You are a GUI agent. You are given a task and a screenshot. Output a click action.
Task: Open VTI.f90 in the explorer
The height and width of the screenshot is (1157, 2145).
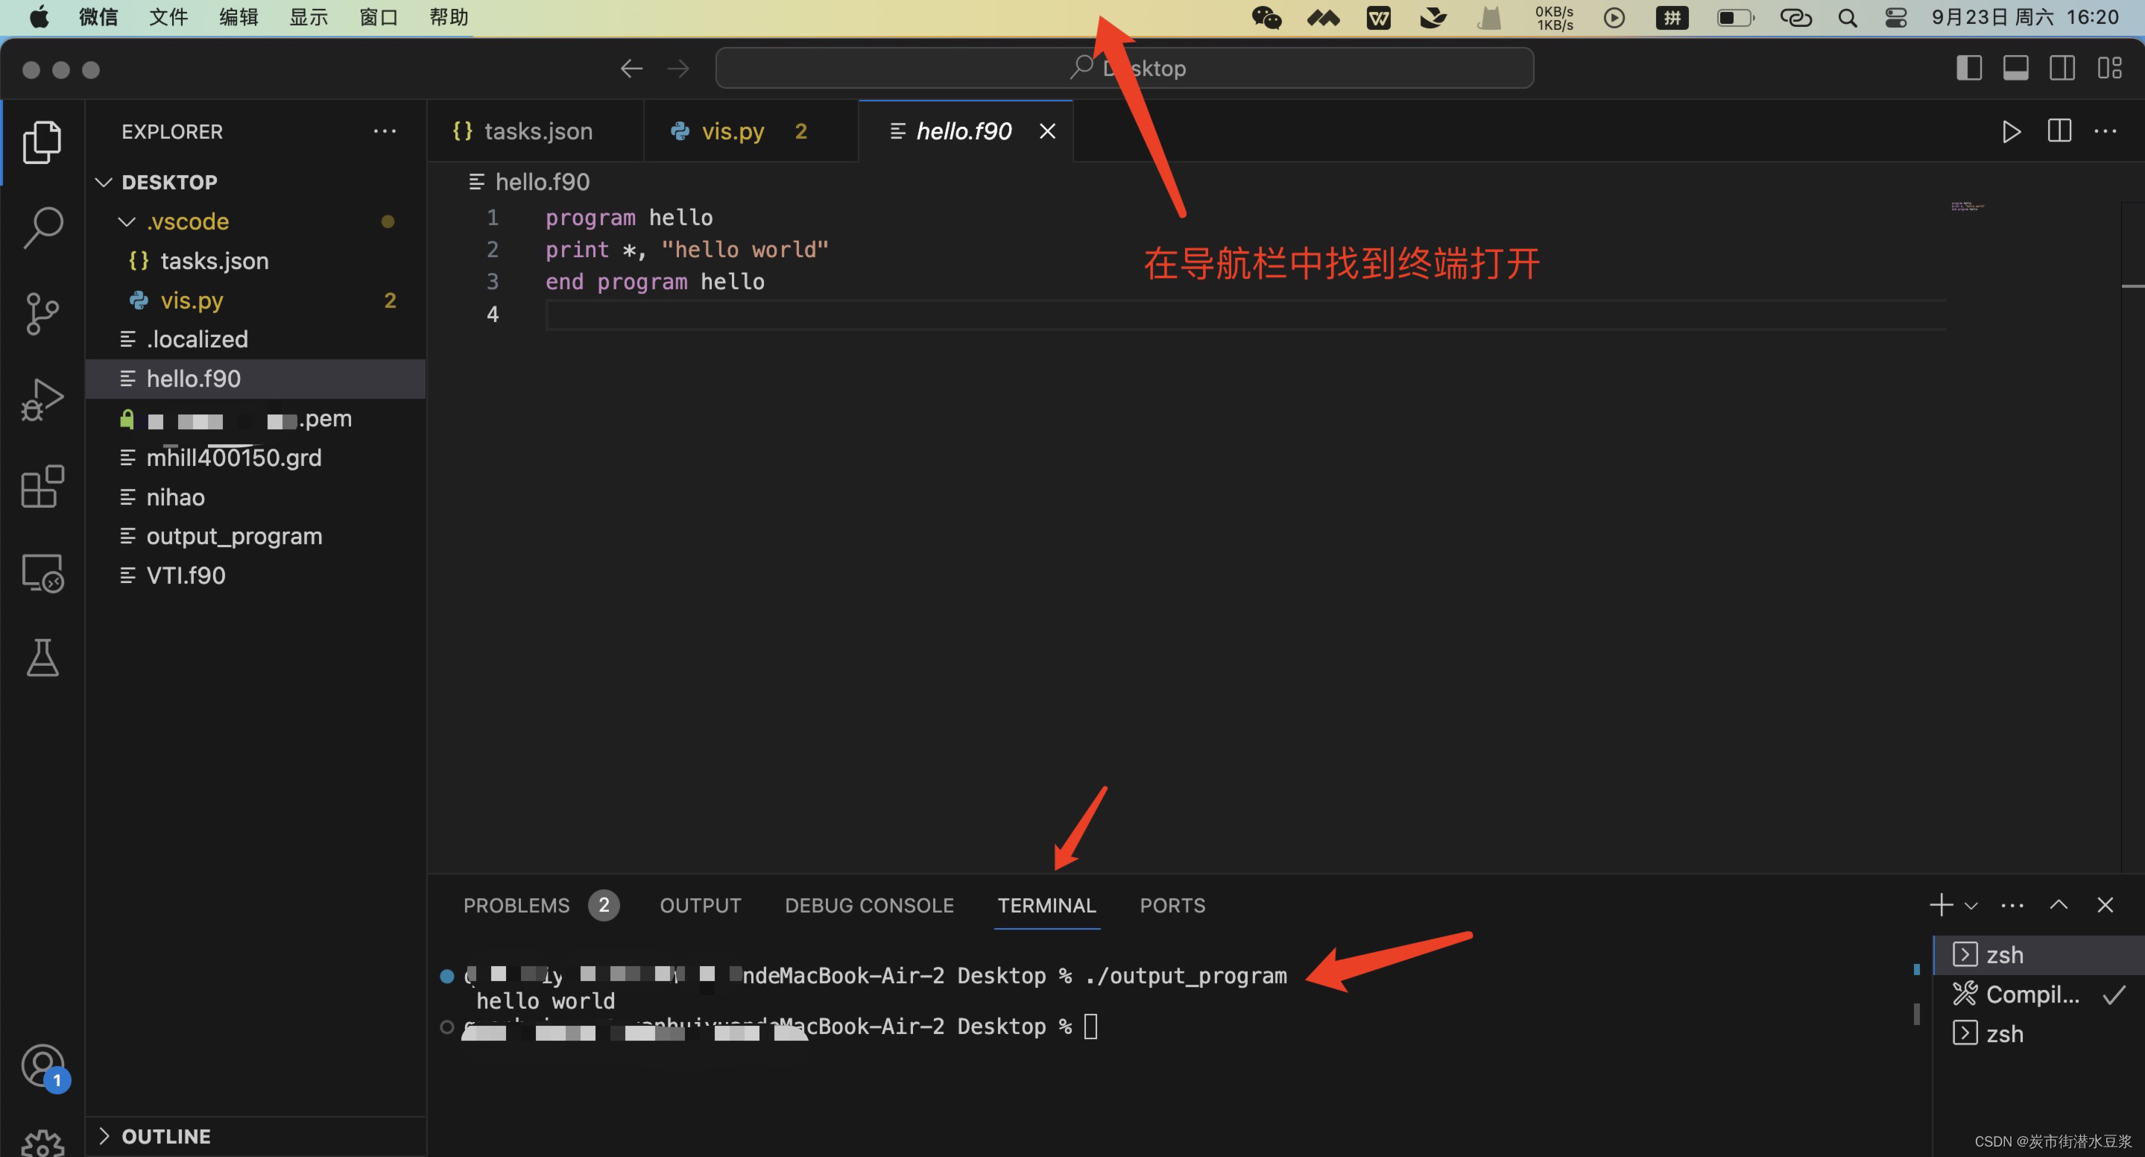[186, 576]
